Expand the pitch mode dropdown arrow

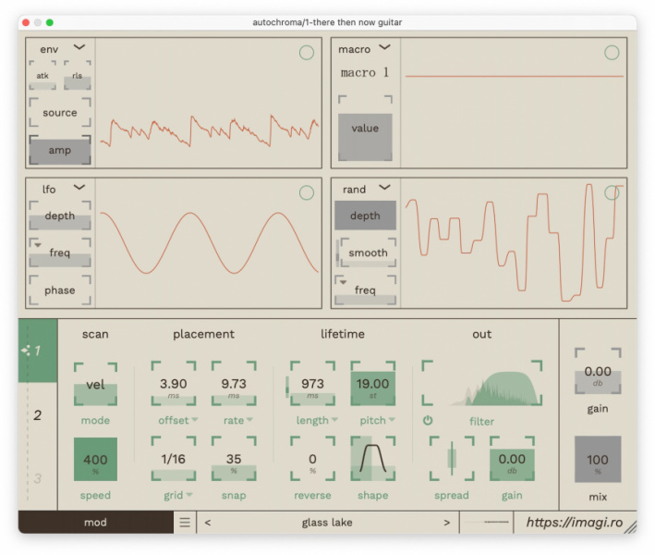pyautogui.click(x=392, y=420)
